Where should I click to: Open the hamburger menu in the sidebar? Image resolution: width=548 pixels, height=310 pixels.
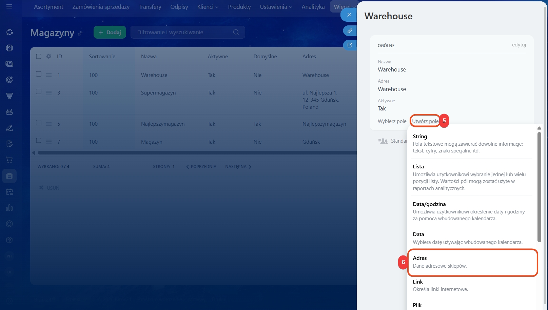pos(9,6)
